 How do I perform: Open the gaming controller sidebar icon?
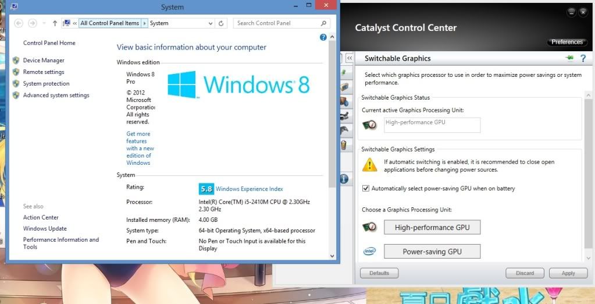[x=344, y=130]
